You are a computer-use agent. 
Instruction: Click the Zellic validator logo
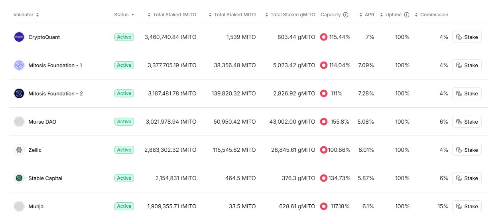pyautogui.click(x=19, y=150)
